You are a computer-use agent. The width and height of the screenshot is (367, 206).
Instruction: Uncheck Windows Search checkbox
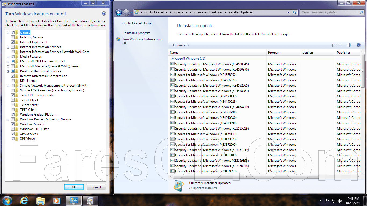(x=13, y=124)
